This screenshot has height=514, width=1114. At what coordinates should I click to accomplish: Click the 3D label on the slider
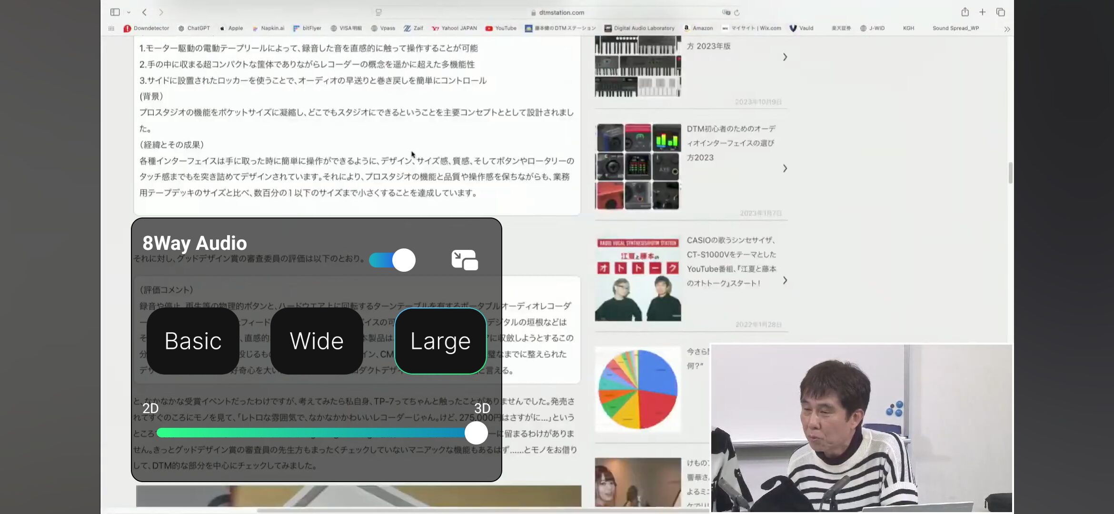point(482,408)
